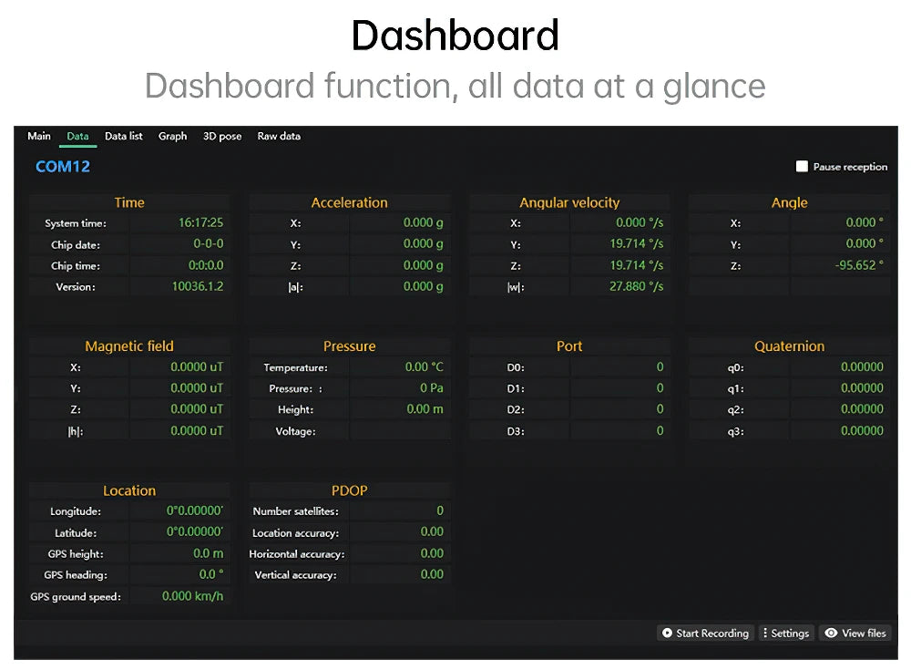This screenshot has height=670, width=911.
Task: Click the D3 port value
Action: click(660, 431)
